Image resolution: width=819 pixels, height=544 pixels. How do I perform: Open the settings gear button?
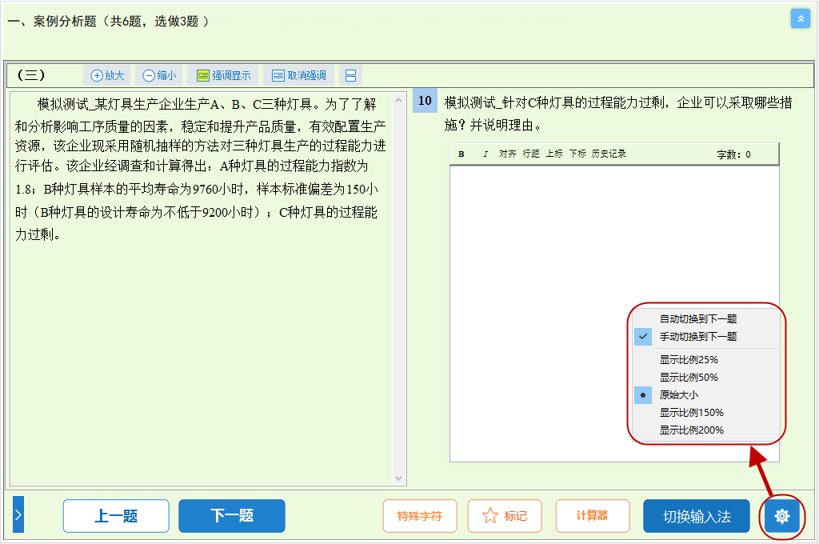pos(781,517)
